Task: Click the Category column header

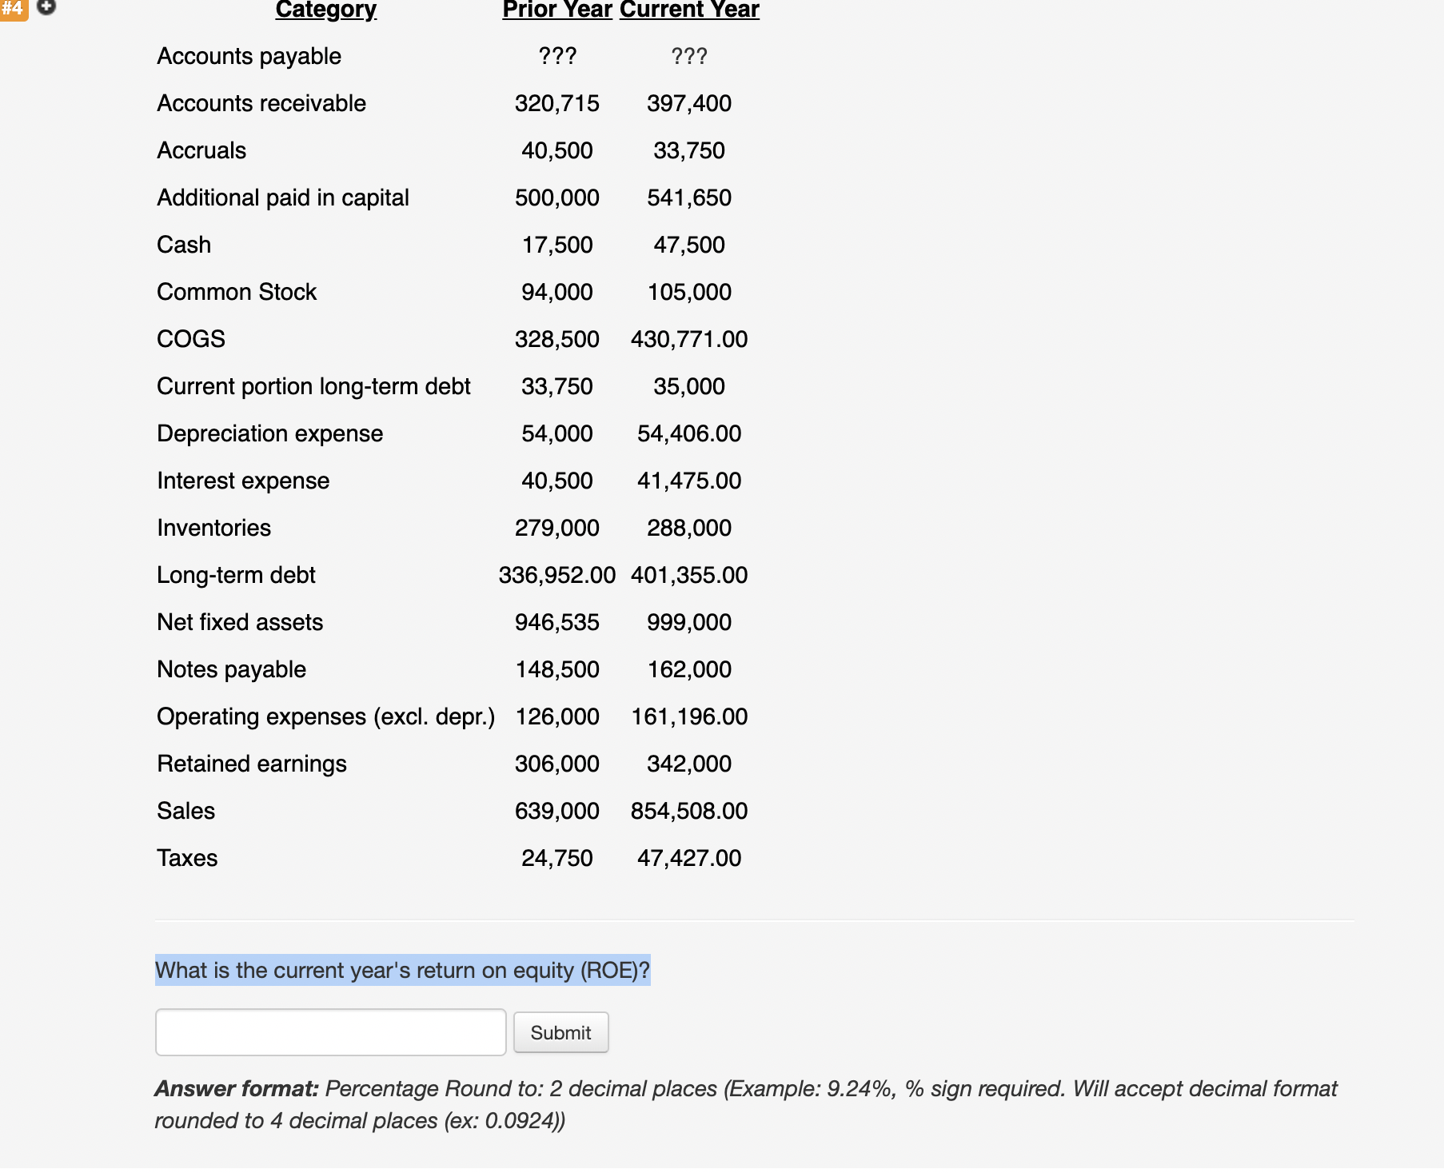Action: 325,10
